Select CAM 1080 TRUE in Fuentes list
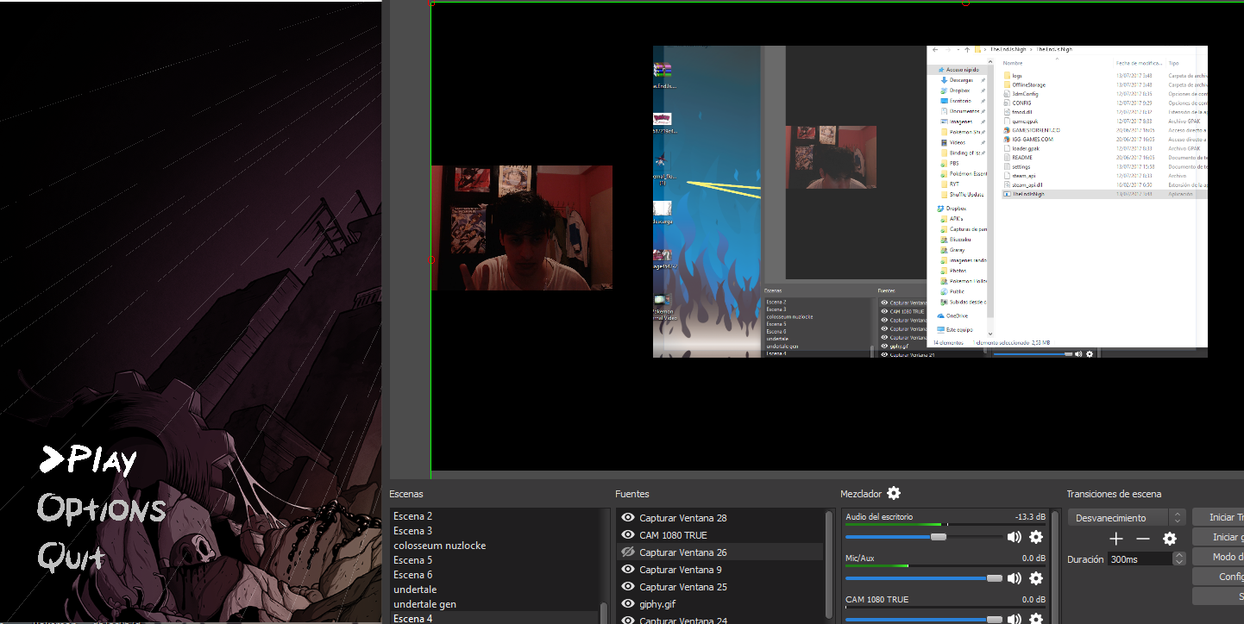The width and height of the screenshot is (1244, 624). pos(673,535)
